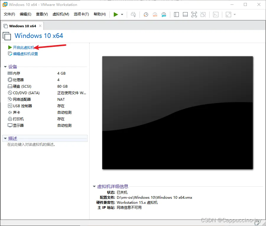The width and height of the screenshot is (266, 226).
Task: Click the memory chip icon beside 内存
Action: 10,73
